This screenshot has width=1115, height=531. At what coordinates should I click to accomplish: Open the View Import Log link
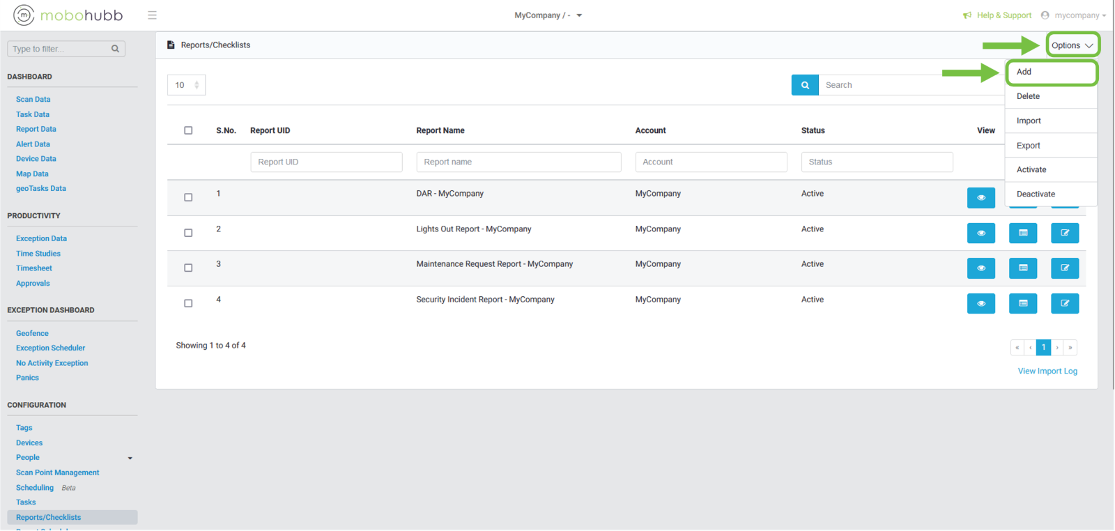point(1047,371)
